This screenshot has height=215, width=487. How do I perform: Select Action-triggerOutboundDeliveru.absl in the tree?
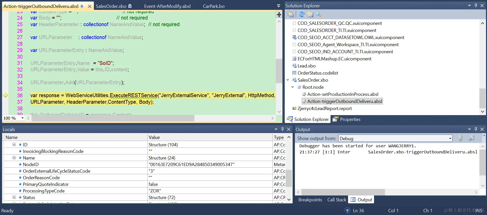pyautogui.click(x=345, y=101)
